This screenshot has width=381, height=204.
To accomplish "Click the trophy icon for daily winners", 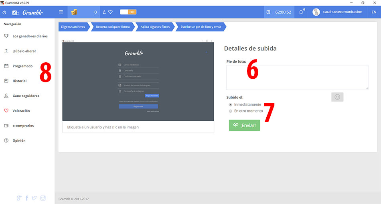I will tap(6, 36).
